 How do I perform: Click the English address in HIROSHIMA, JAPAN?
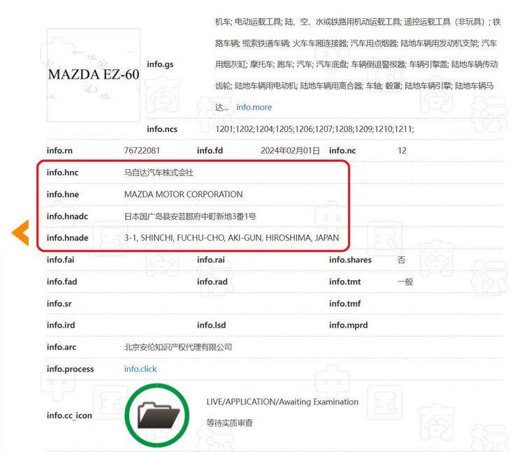coord(231,238)
